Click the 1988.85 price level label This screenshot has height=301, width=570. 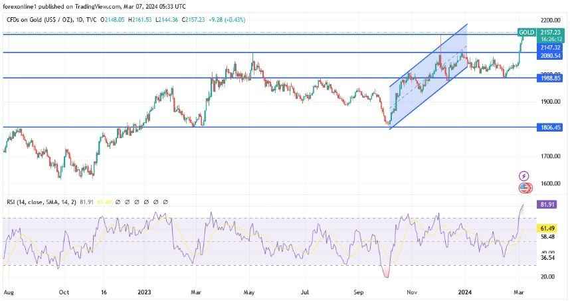pyautogui.click(x=550, y=78)
